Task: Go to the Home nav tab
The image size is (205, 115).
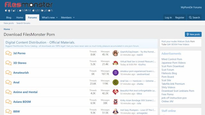Action: click(20, 18)
